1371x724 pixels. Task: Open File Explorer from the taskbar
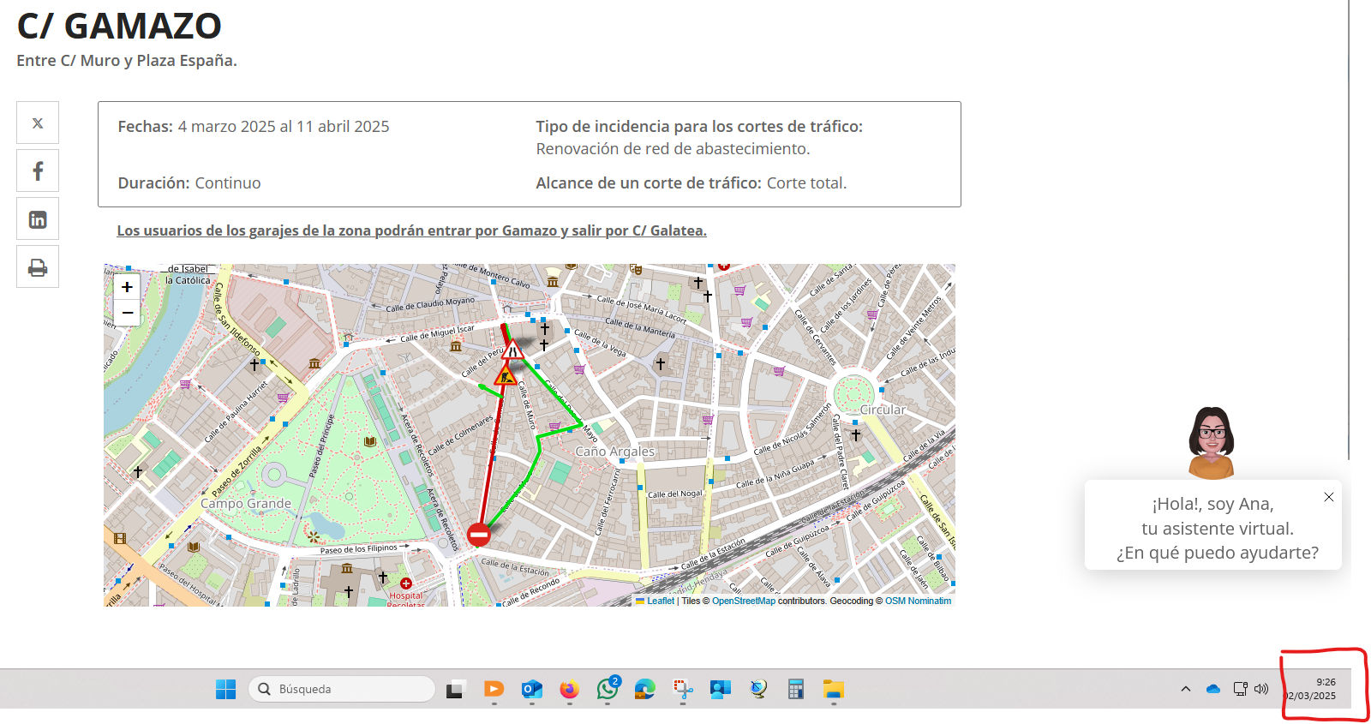[x=834, y=689]
